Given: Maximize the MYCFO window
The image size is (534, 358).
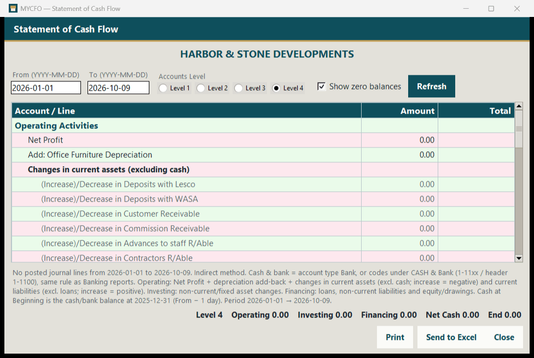Looking at the screenshot, I should [x=491, y=9].
